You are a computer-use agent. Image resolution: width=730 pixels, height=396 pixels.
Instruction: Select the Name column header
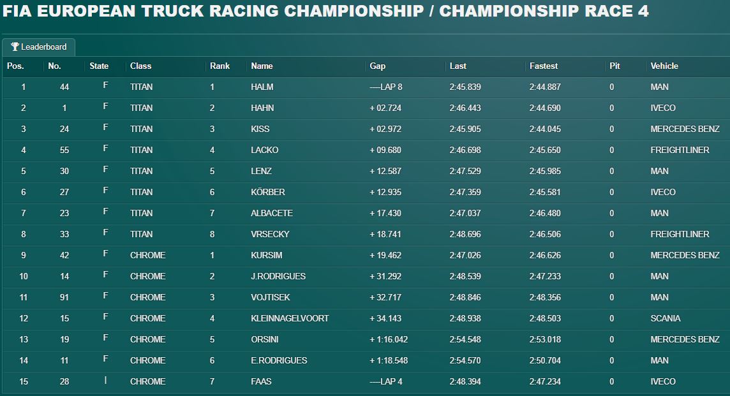click(262, 66)
